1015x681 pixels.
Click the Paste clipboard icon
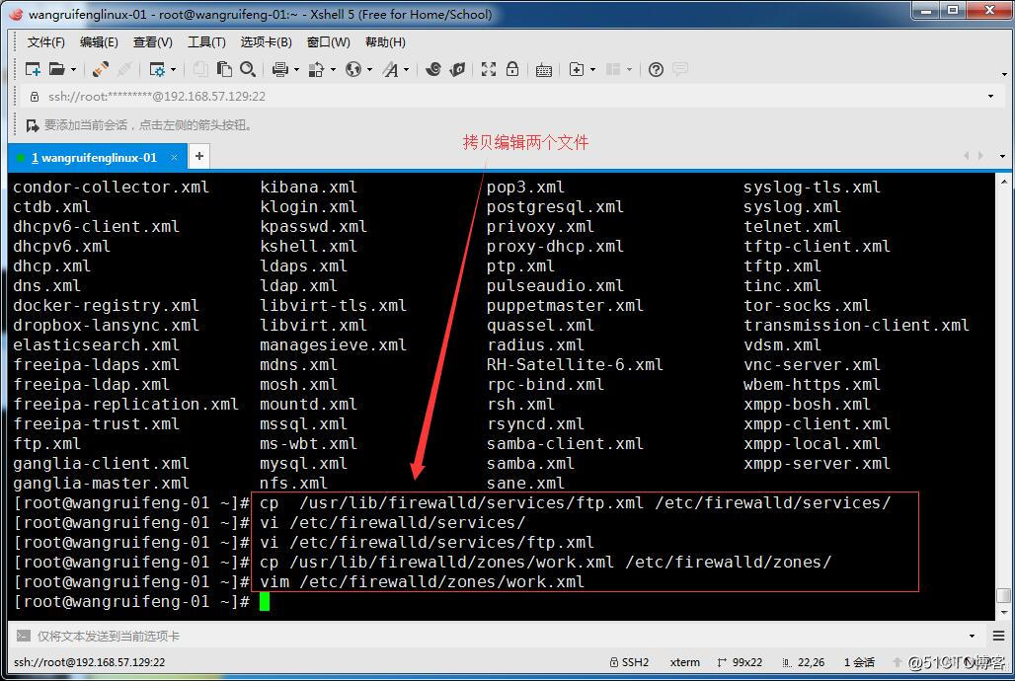click(x=224, y=69)
